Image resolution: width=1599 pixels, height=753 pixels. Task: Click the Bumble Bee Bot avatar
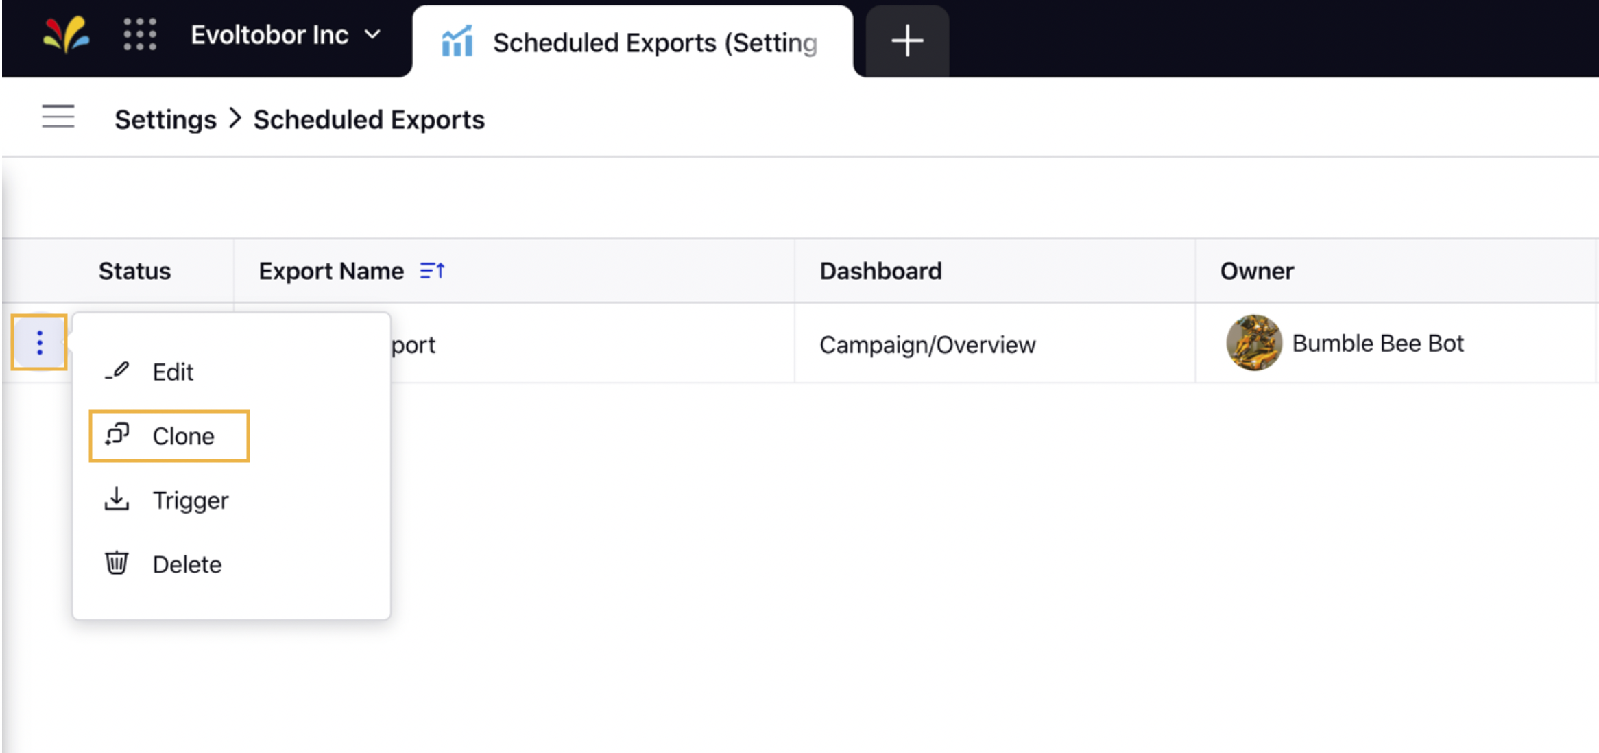click(1254, 342)
